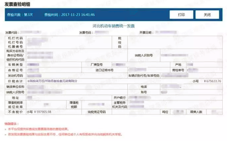Click the 纳税人识别号 label in buyer row
Viewport: 227px width, 144px height.
[143, 56]
